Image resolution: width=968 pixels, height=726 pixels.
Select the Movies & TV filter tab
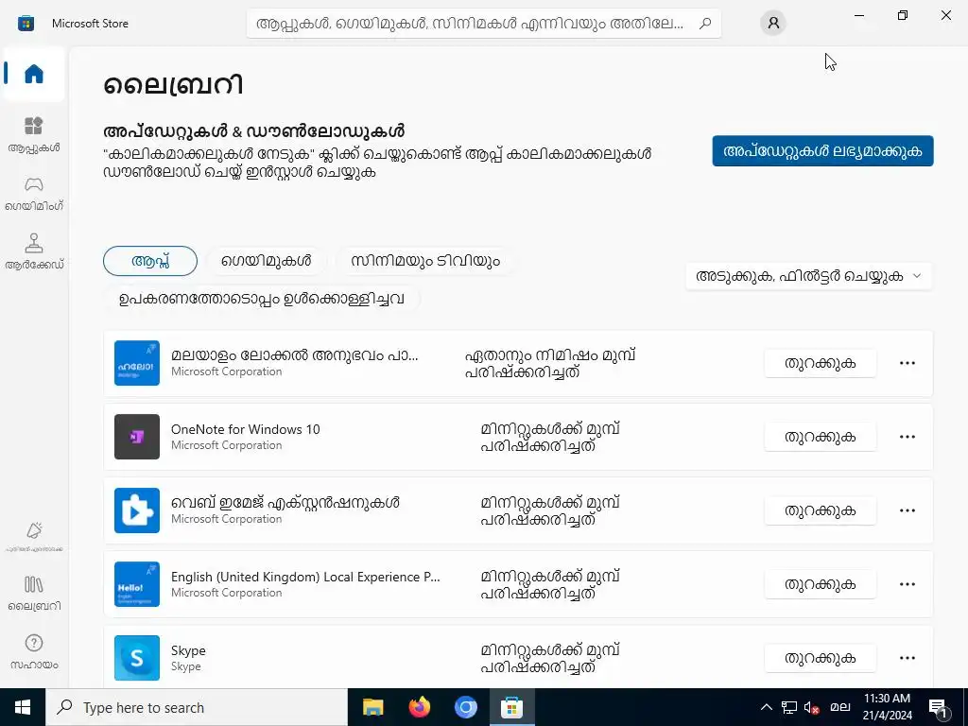425,261
